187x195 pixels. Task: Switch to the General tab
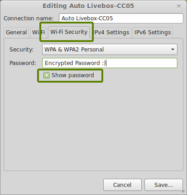pyautogui.click(x=16, y=32)
